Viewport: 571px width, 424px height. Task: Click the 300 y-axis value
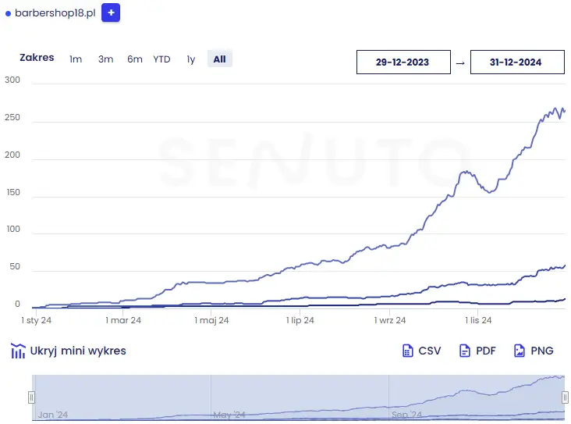tap(12, 80)
